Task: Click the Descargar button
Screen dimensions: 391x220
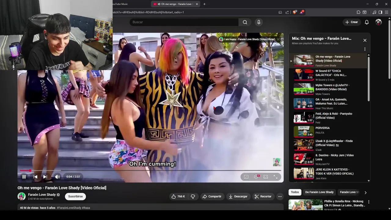Action: (x=238, y=196)
